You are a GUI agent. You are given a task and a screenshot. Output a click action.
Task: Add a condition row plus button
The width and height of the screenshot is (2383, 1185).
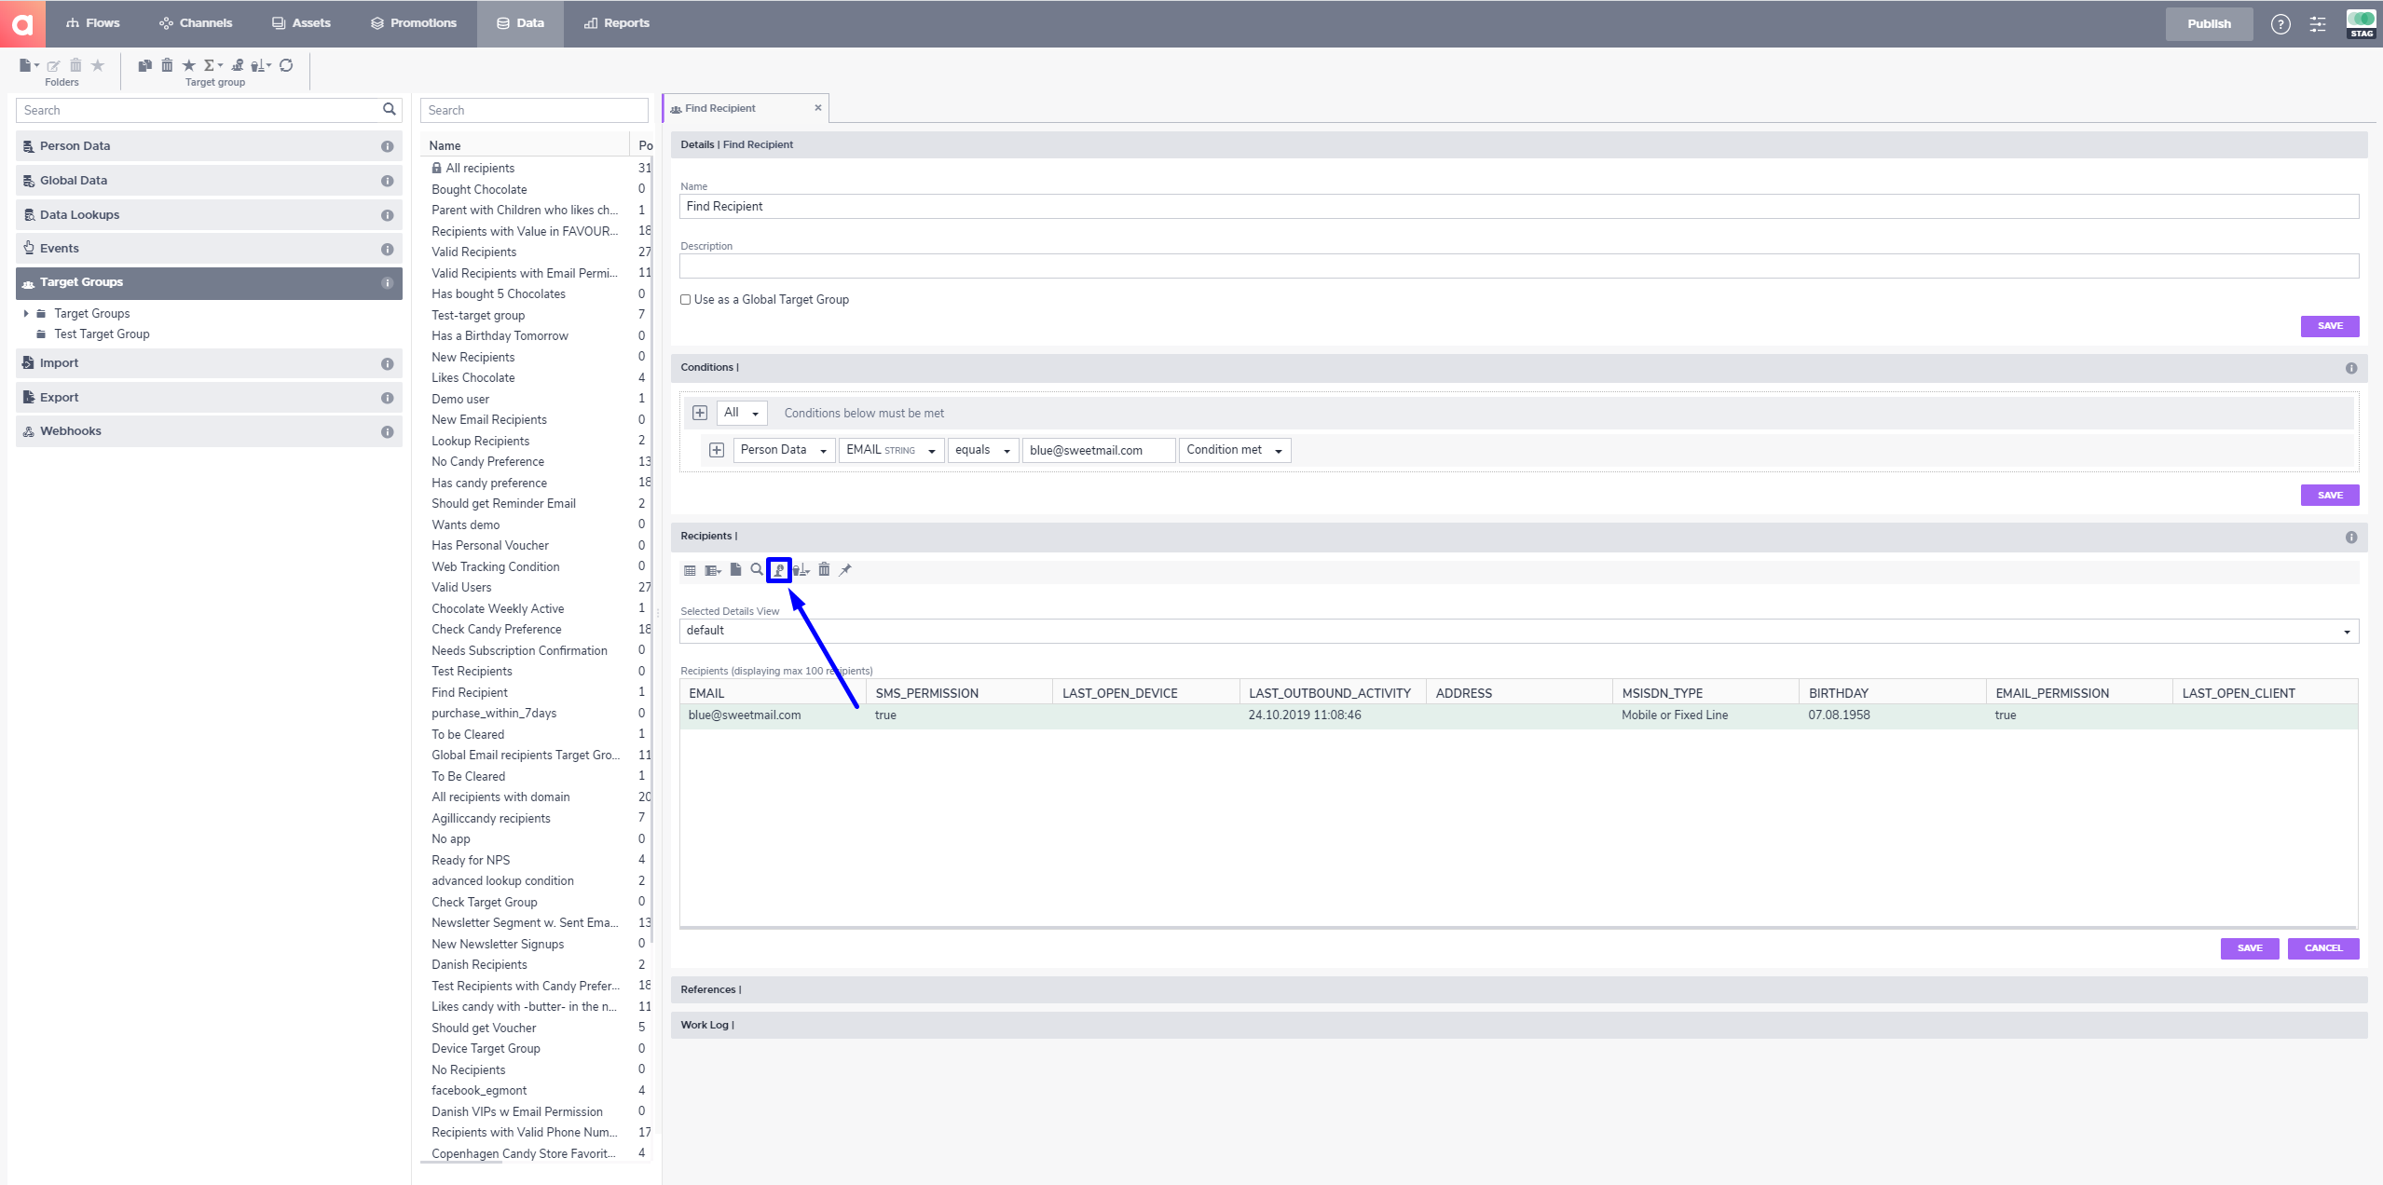click(717, 450)
